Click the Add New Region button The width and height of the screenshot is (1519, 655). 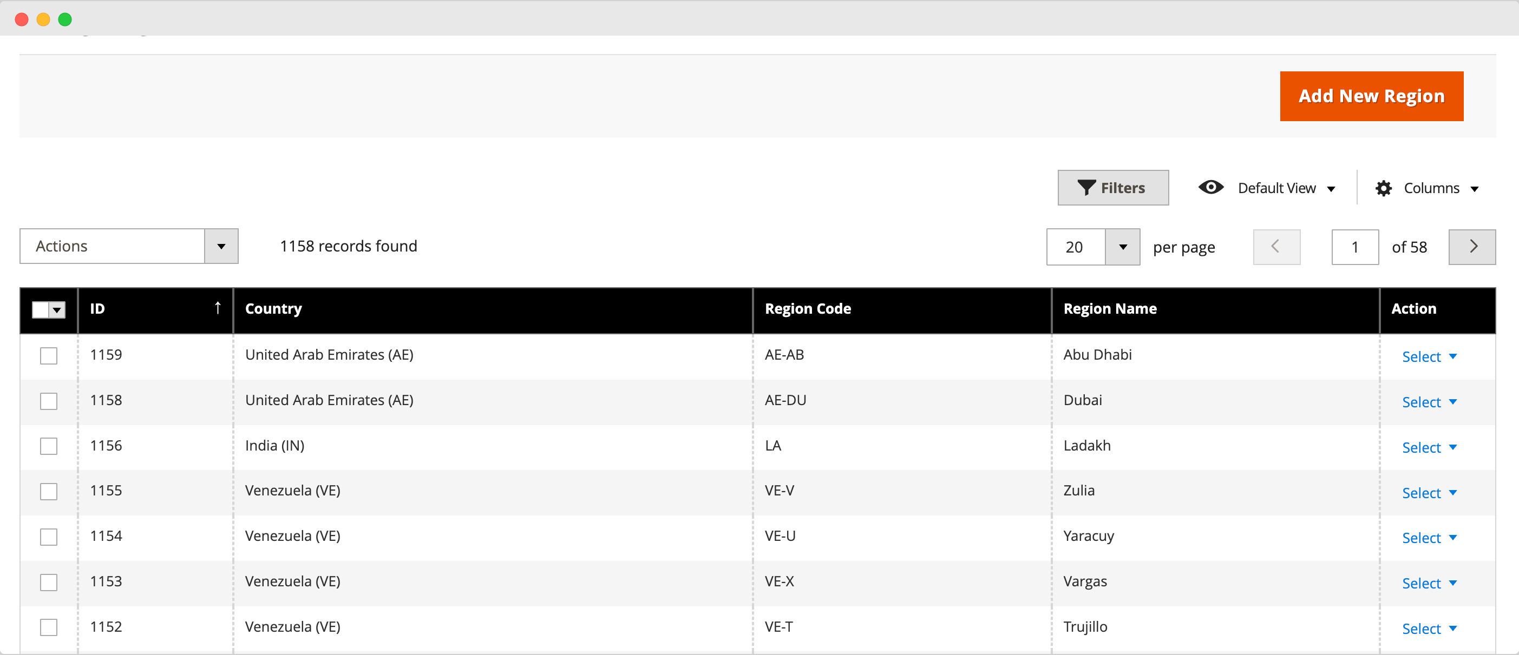pos(1371,96)
